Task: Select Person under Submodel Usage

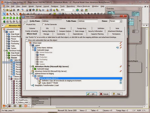Action: 42,55
